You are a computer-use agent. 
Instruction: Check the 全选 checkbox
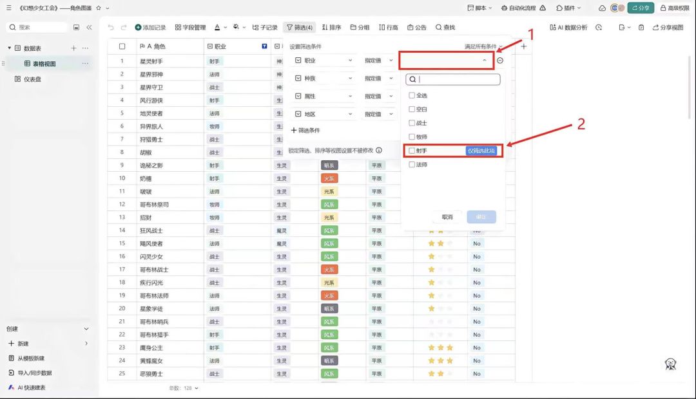(412, 95)
